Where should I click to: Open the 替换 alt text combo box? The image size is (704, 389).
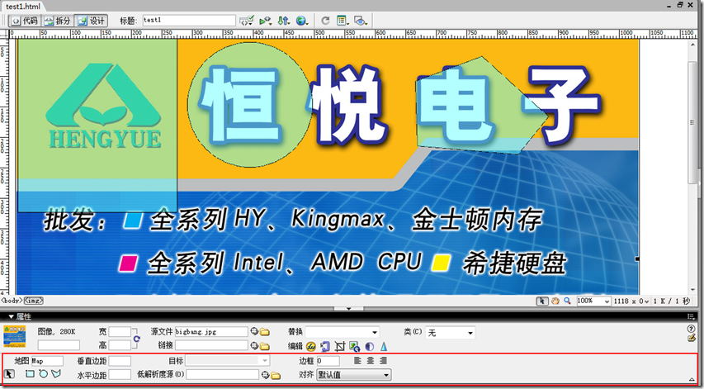(x=342, y=332)
